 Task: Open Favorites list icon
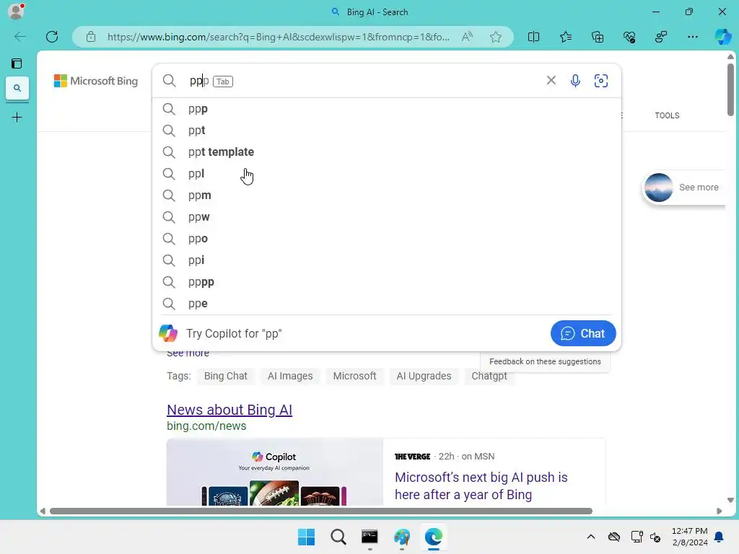(x=566, y=37)
